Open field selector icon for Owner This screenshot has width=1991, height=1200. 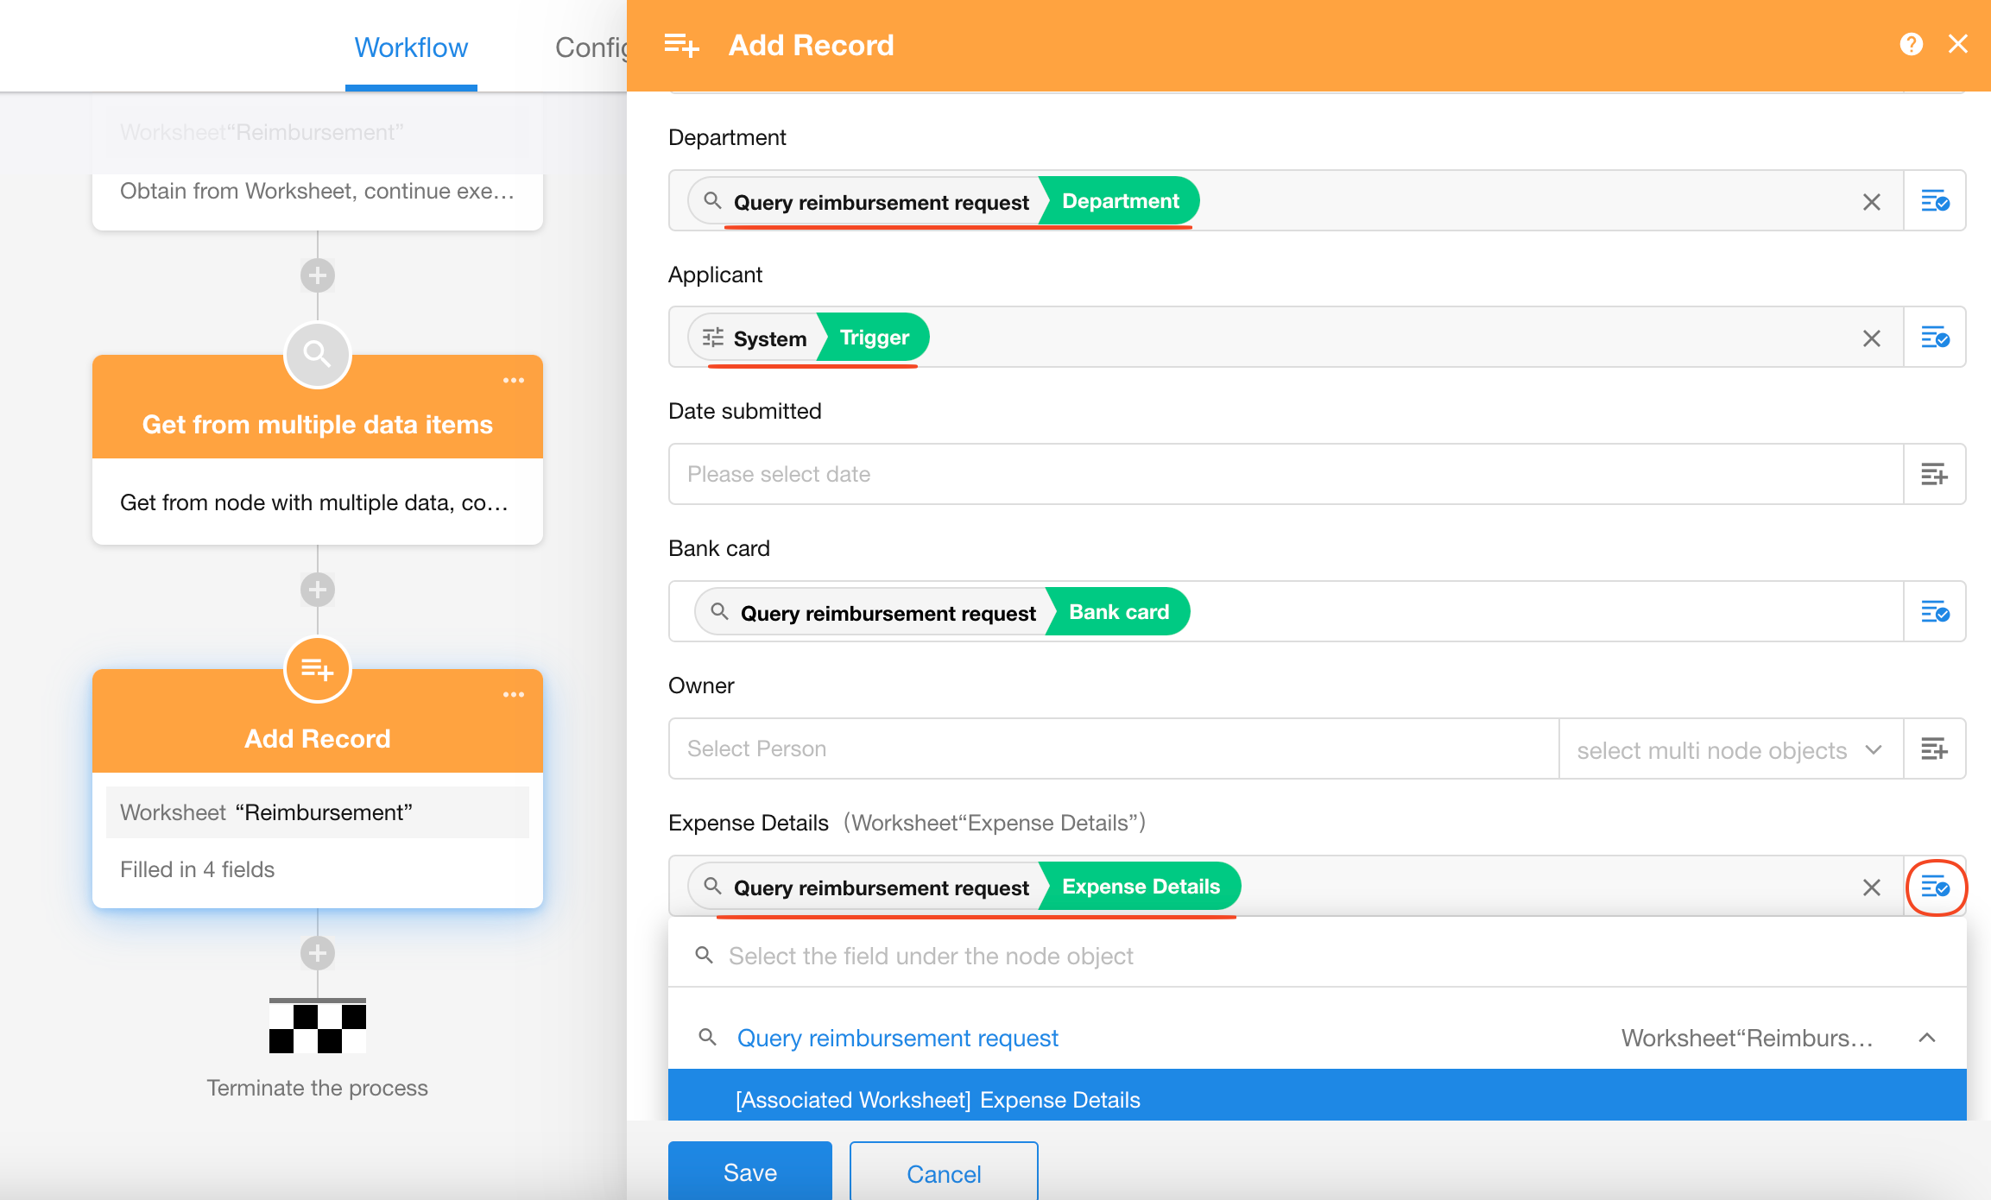click(x=1934, y=748)
